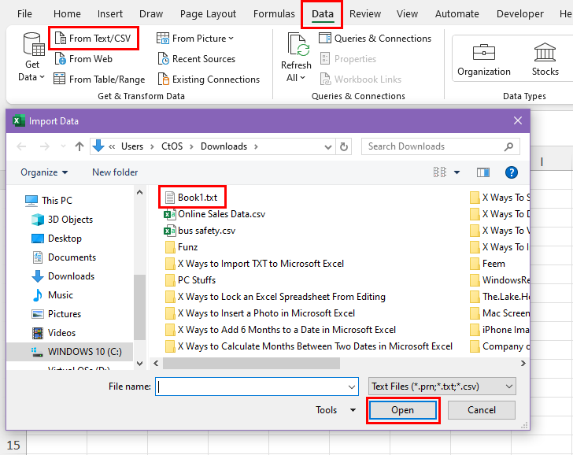573x455 pixels.
Task: Click the New folder button
Action: (115, 172)
